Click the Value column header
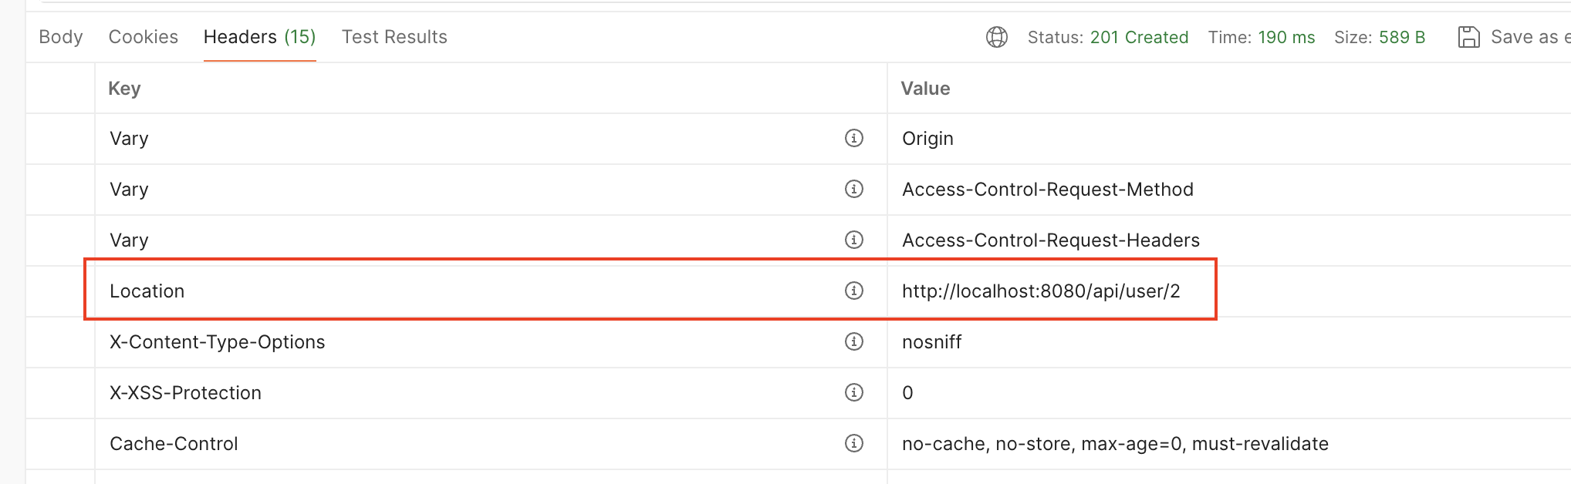The image size is (1571, 484). click(925, 89)
